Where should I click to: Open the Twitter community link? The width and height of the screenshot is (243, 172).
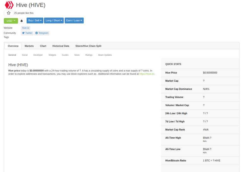point(27,33)
